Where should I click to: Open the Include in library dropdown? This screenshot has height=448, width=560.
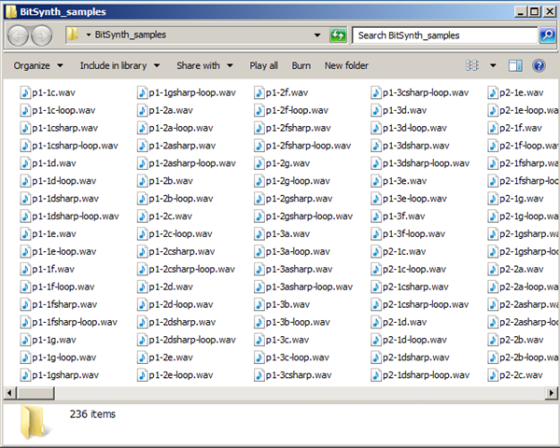(x=119, y=65)
